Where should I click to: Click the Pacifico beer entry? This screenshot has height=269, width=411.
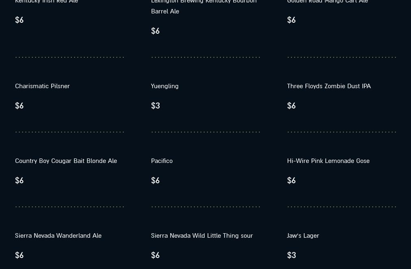[162, 161]
